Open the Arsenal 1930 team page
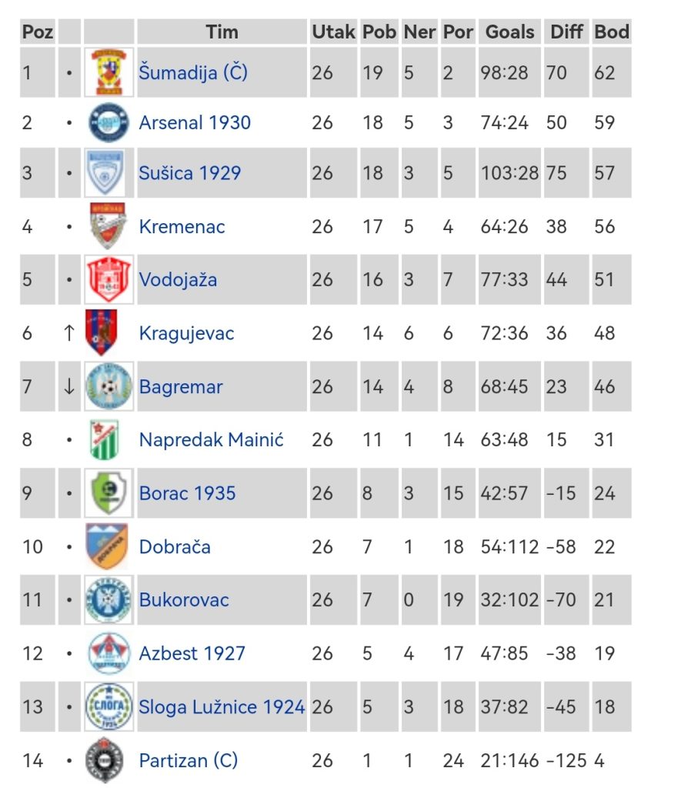This screenshot has height=788, width=681. pyautogui.click(x=195, y=122)
